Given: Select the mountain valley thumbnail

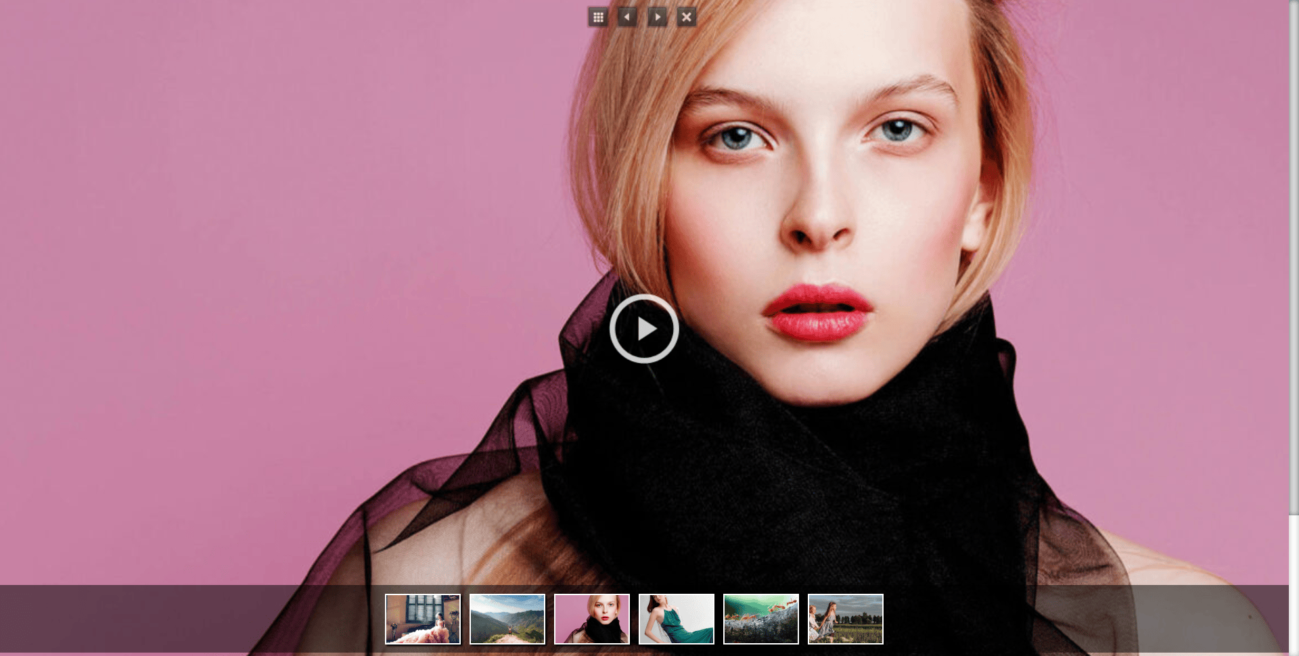Looking at the screenshot, I should point(507,619).
